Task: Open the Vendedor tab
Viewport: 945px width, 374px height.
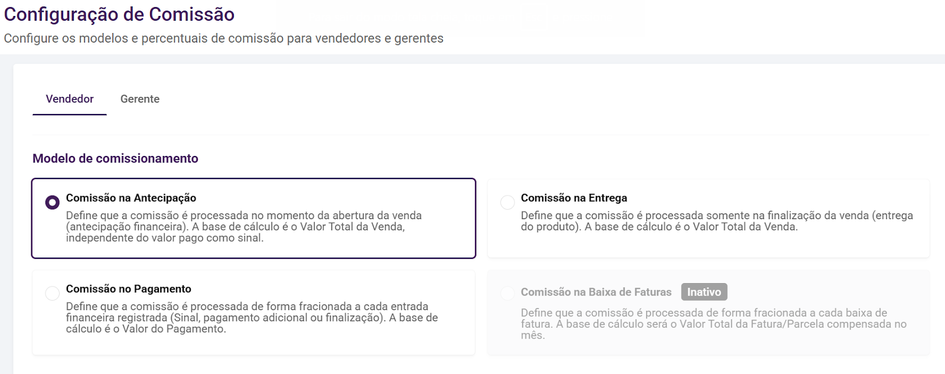Action: (70, 99)
